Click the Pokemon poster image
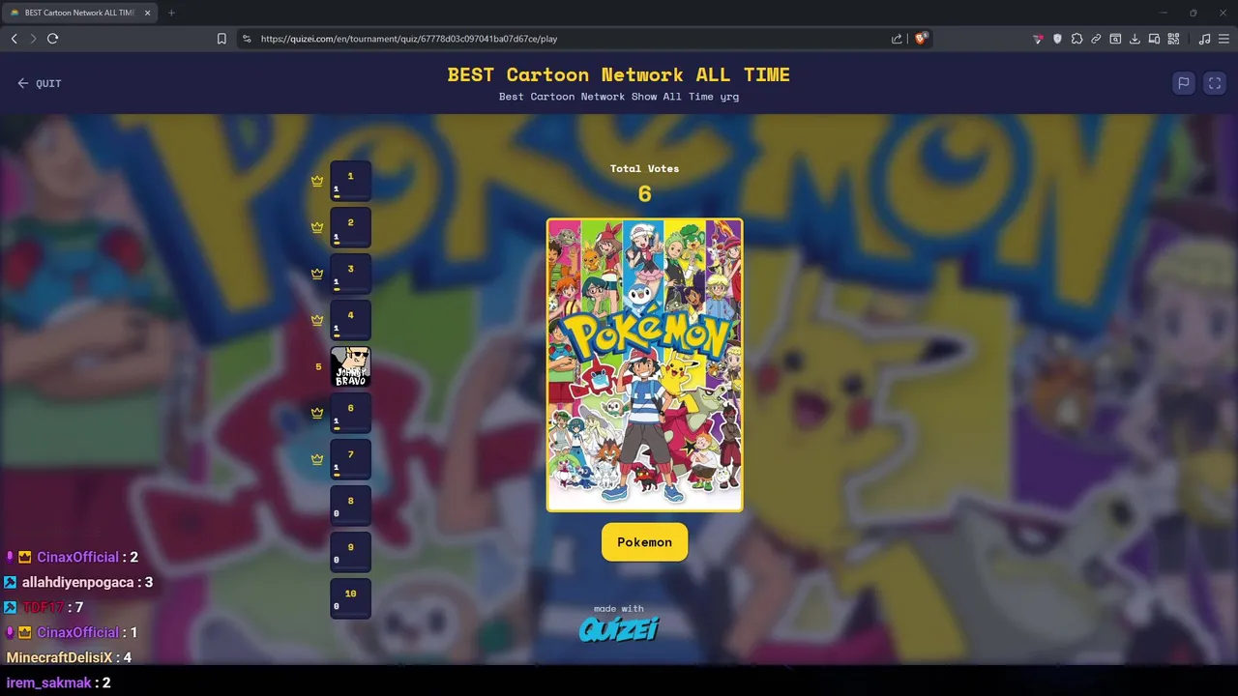 644,364
